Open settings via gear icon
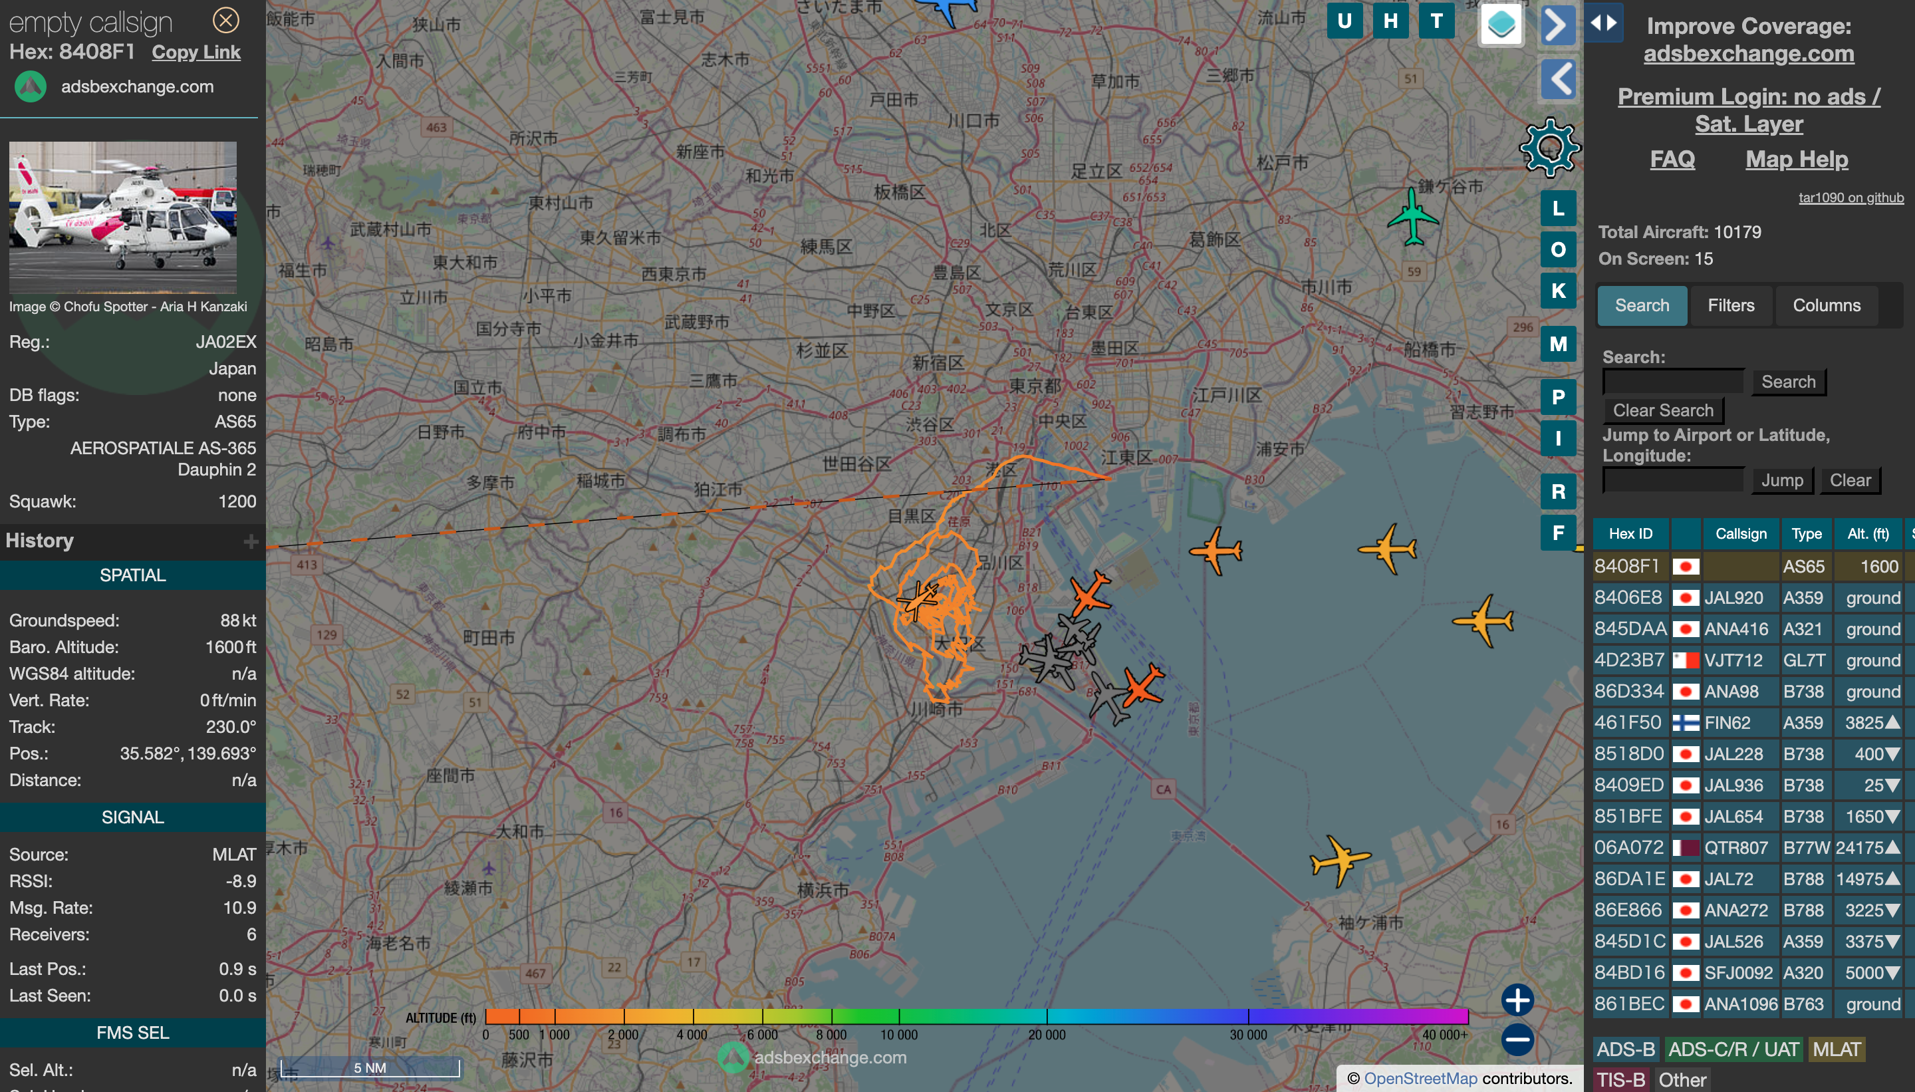 coord(1550,147)
